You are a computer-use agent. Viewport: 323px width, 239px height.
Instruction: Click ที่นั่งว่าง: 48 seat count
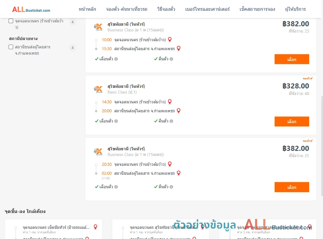[299, 94]
